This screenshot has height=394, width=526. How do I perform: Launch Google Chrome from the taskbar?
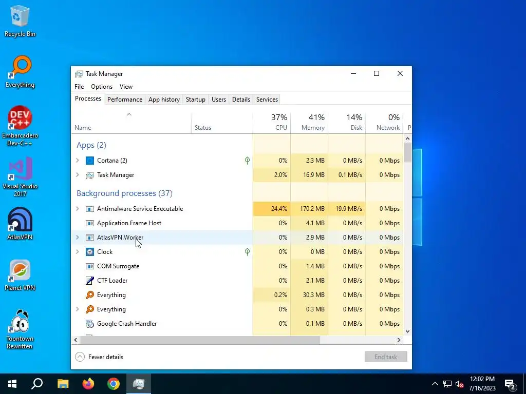coord(114,384)
